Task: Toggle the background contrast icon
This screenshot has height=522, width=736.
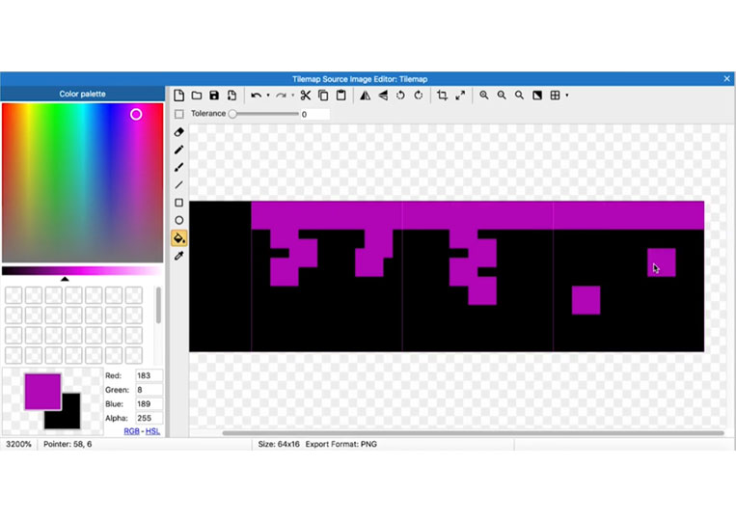Action: tap(537, 96)
